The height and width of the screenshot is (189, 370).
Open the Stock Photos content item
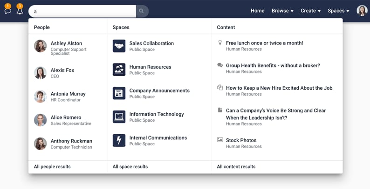241,140
